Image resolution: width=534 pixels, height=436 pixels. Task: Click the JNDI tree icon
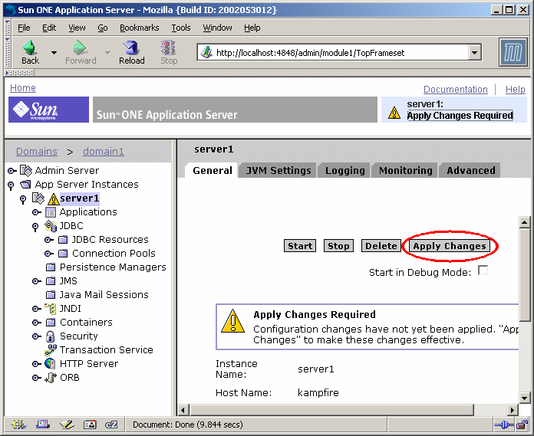click(51, 309)
